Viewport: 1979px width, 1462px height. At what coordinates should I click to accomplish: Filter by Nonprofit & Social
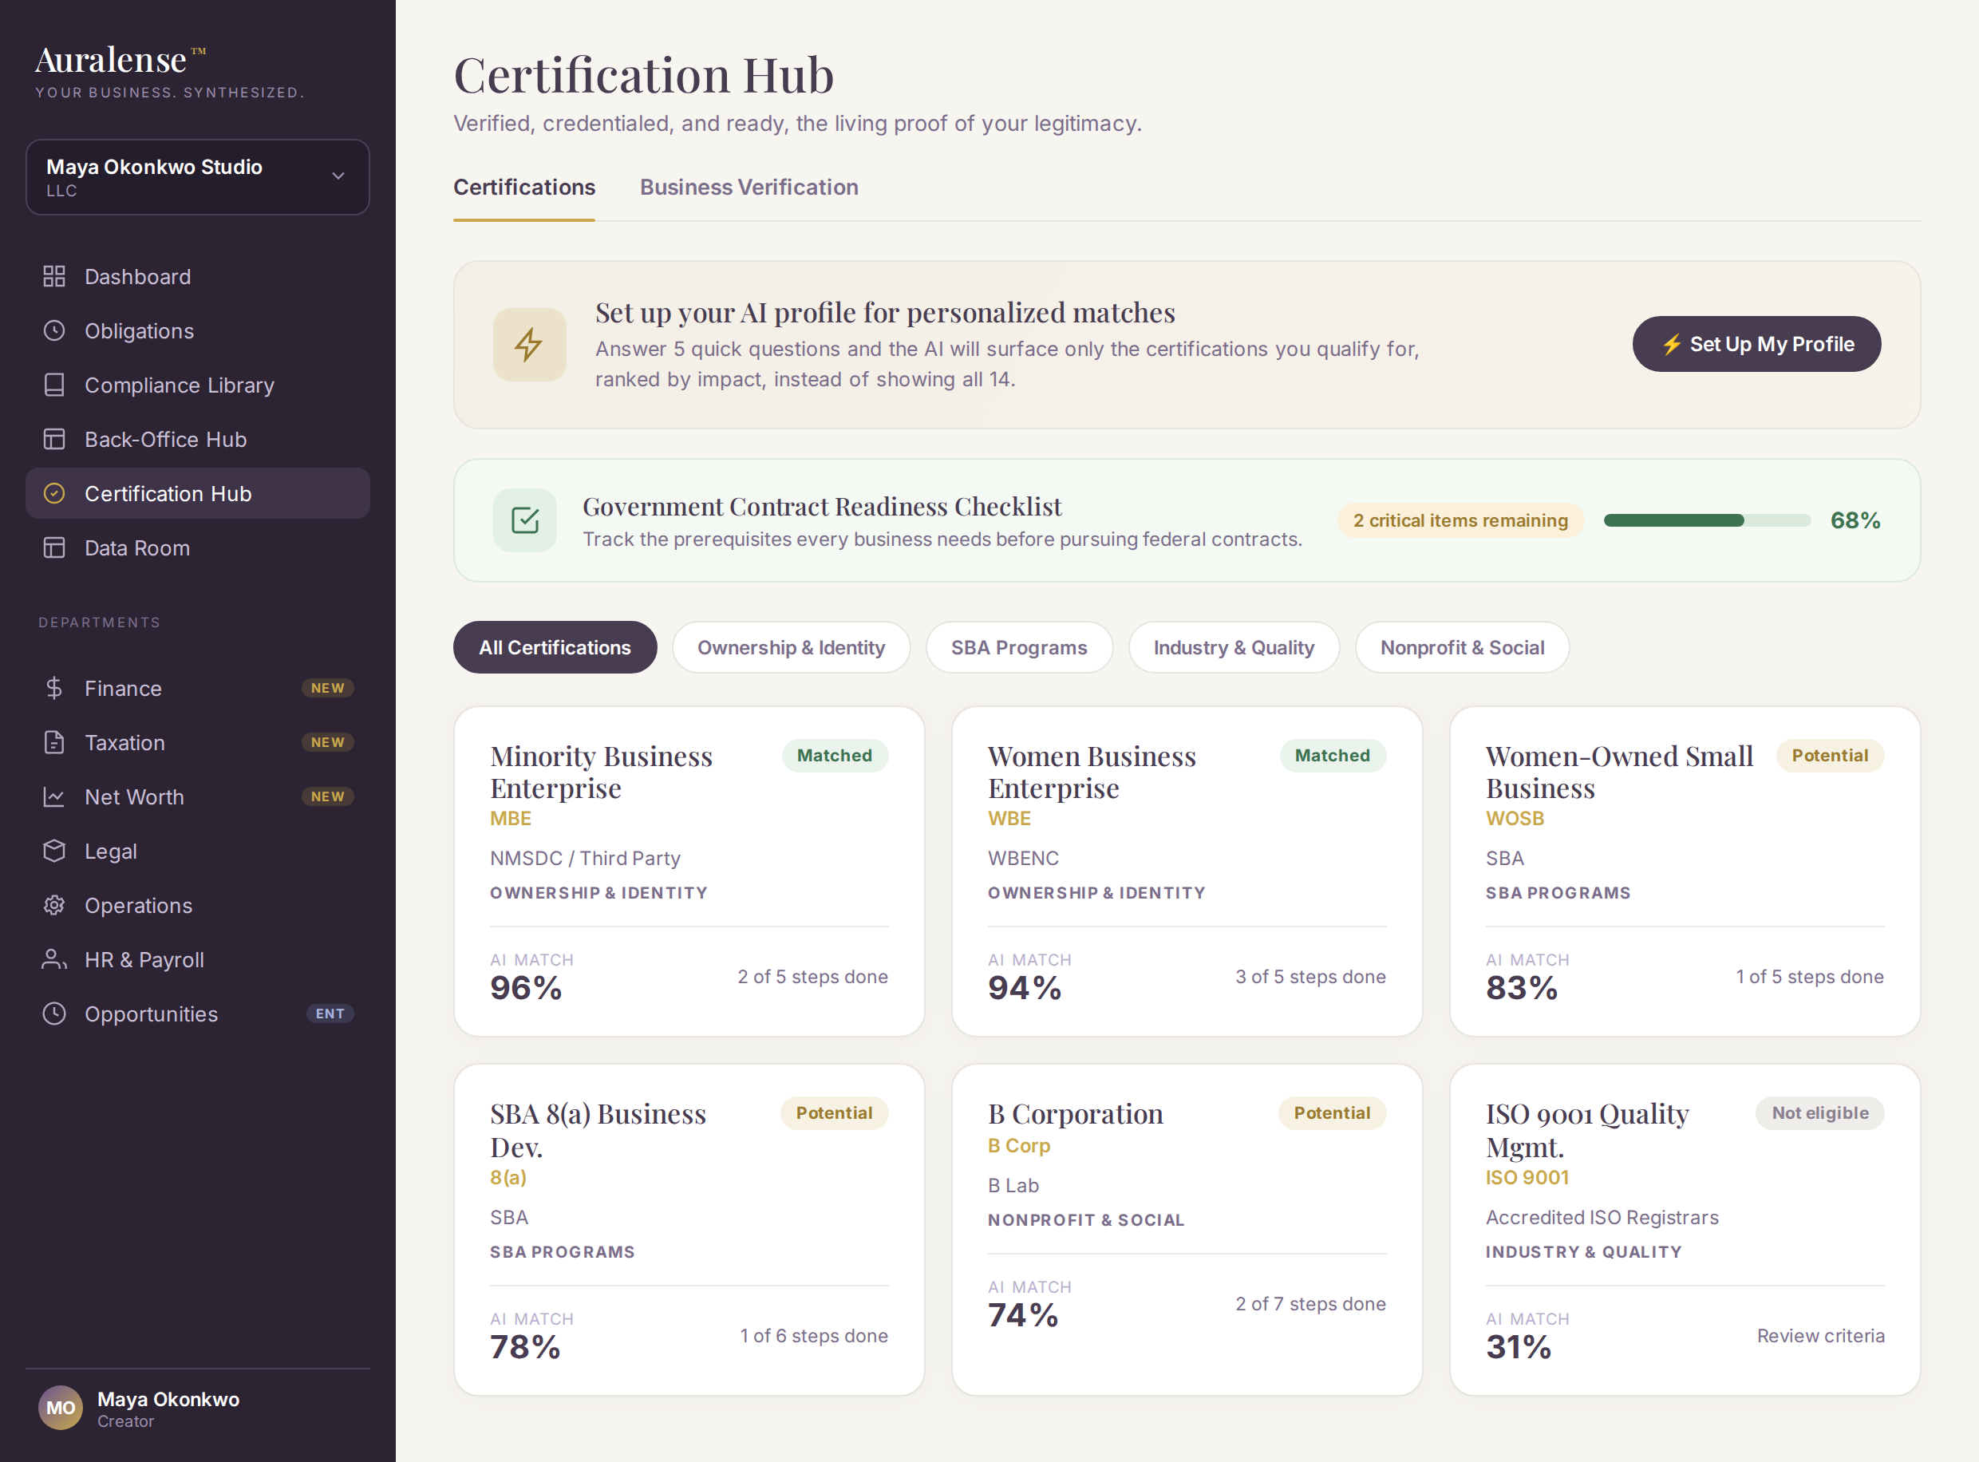pos(1461,647)
